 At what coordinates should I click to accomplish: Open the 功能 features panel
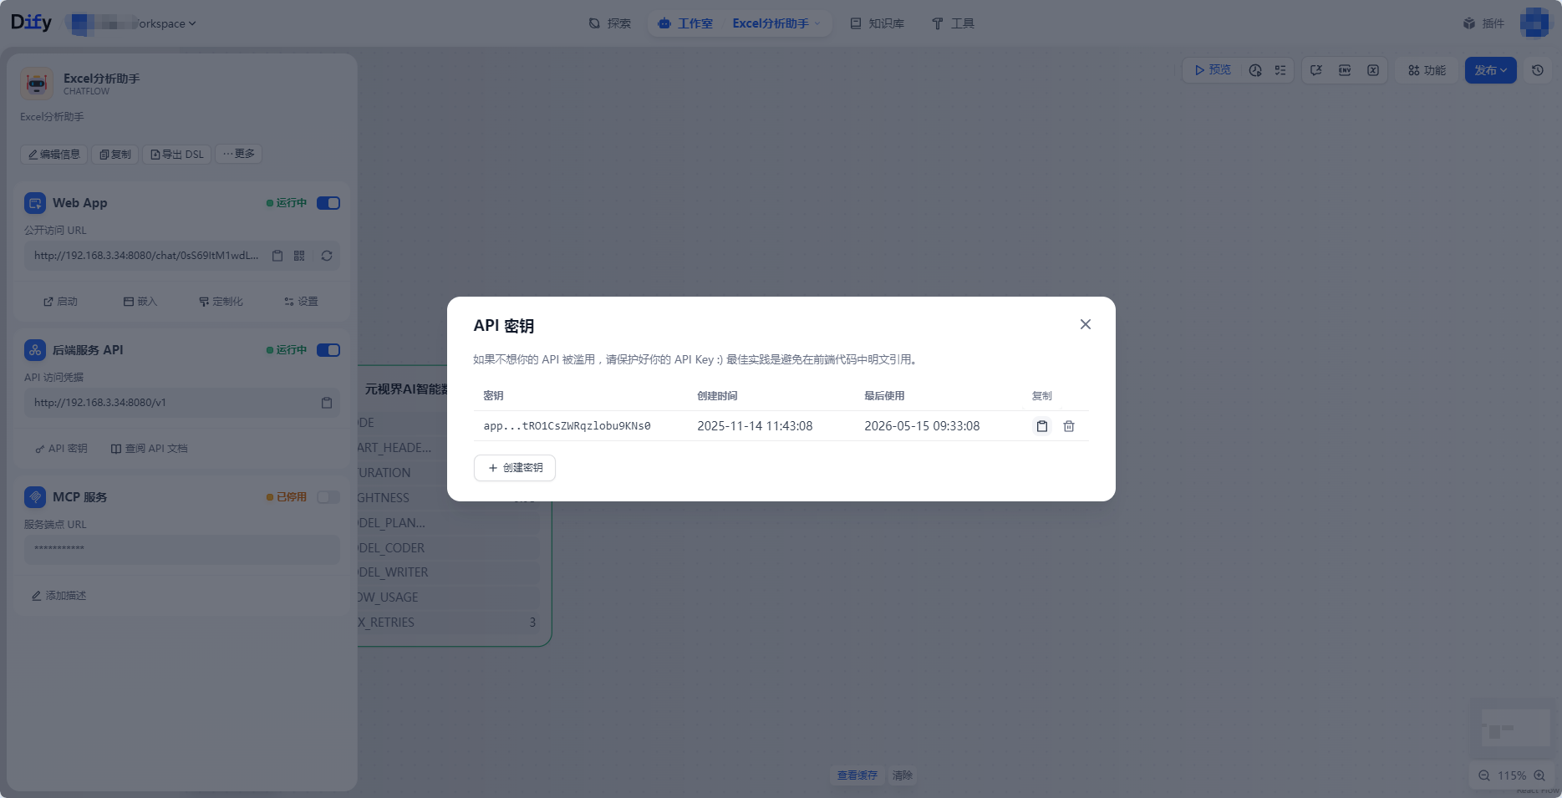tap(1427, 70)
